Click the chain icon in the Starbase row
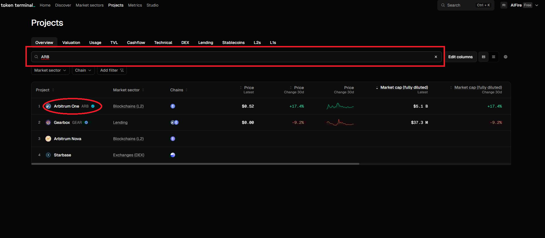 [x=173, y=155]
